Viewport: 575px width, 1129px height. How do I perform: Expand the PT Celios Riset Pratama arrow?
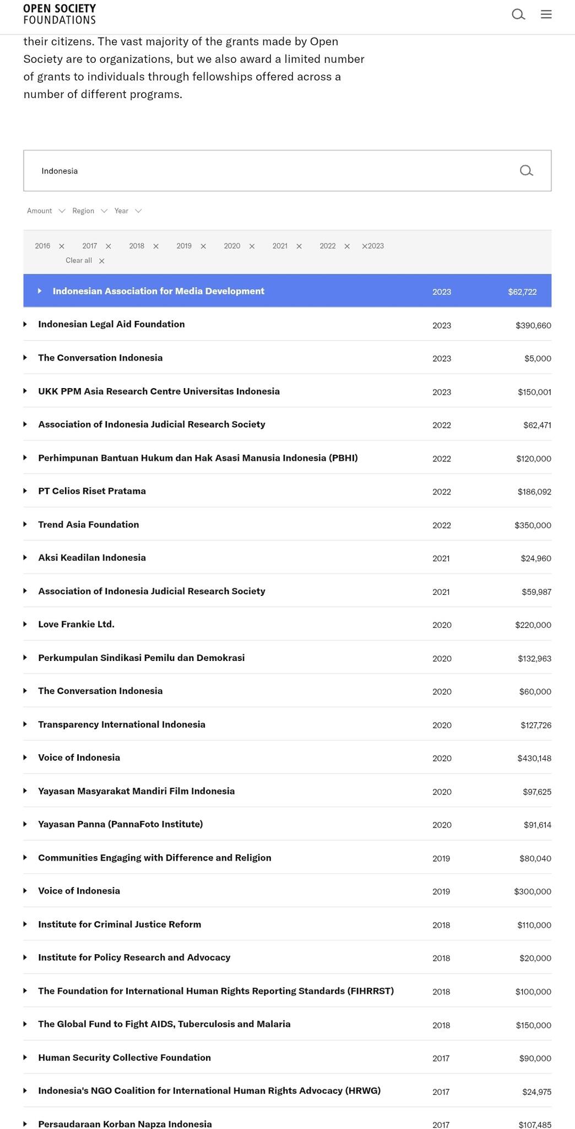[25, 491]
